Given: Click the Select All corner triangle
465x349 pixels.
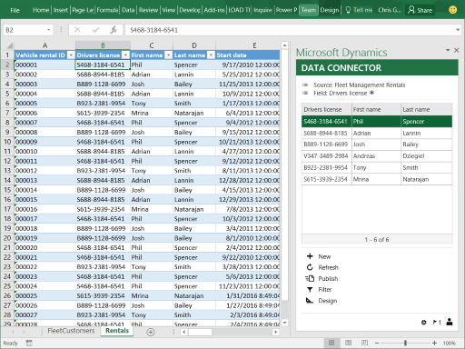Looking at the screenshot, I should point(10,45).
